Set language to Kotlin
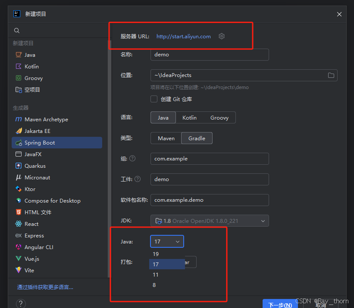Screen dimensions: 354x308 click(189, 117)
